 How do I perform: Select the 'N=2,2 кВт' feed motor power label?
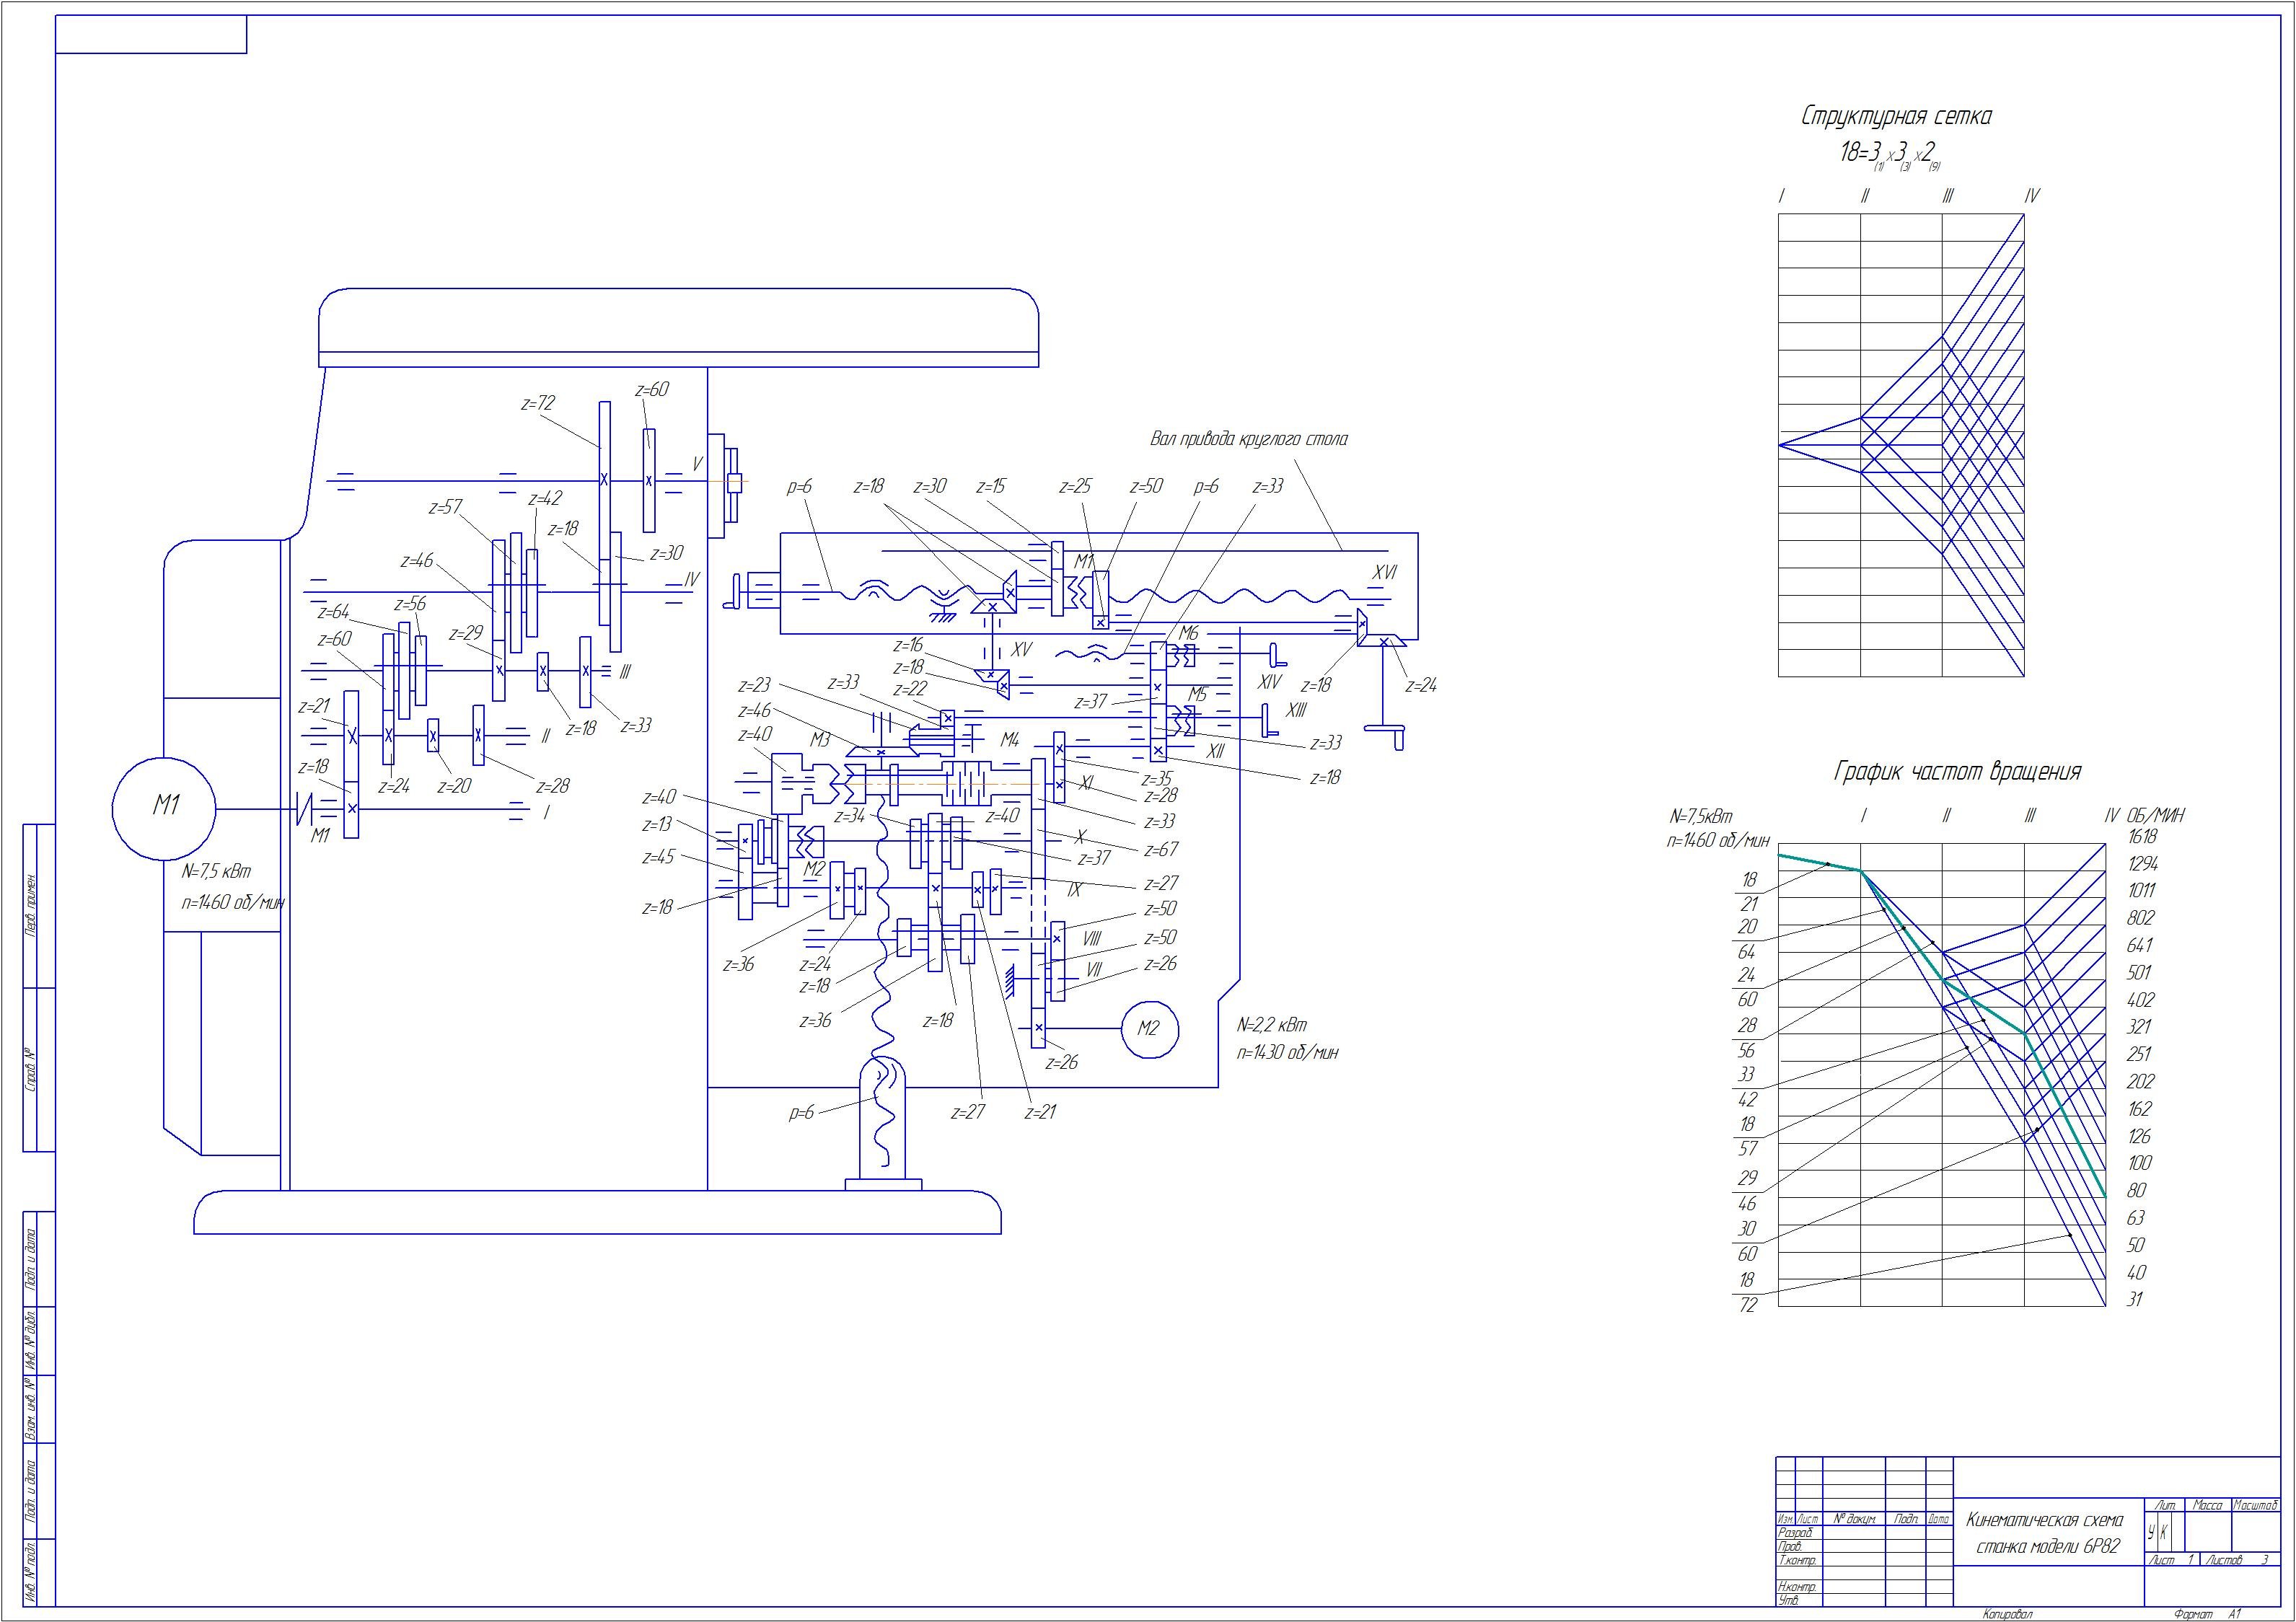click(1272, 1026)
